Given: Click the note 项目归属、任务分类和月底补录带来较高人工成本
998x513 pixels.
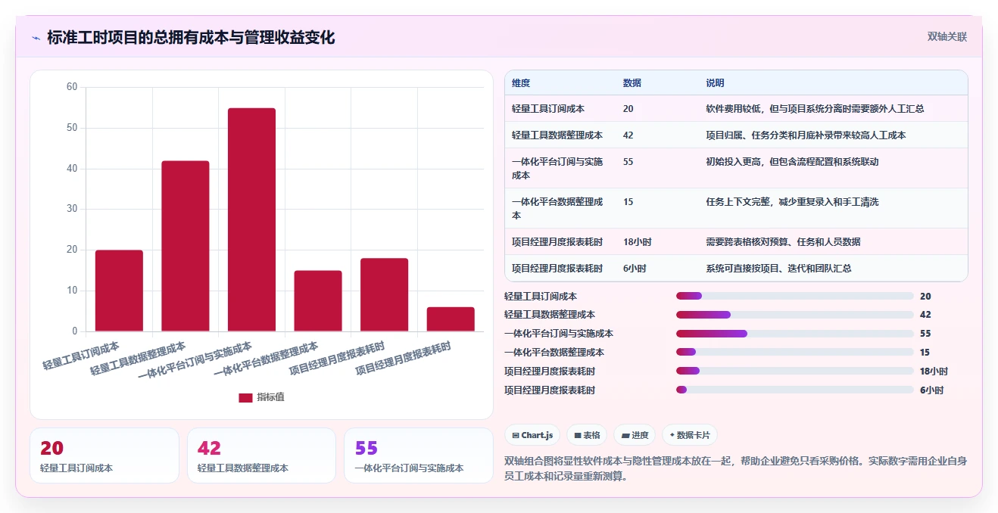Looking at the screenshot, I should (806, 135).
